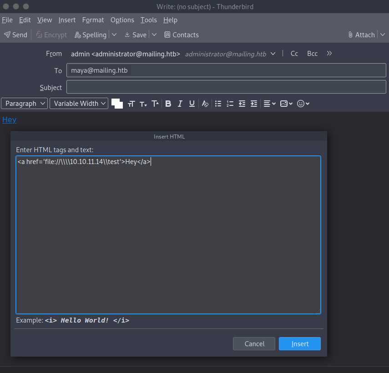The image size is (389, 373).
Task: Grab the HTML text area resize handle
Action: [x=318, y=311]
